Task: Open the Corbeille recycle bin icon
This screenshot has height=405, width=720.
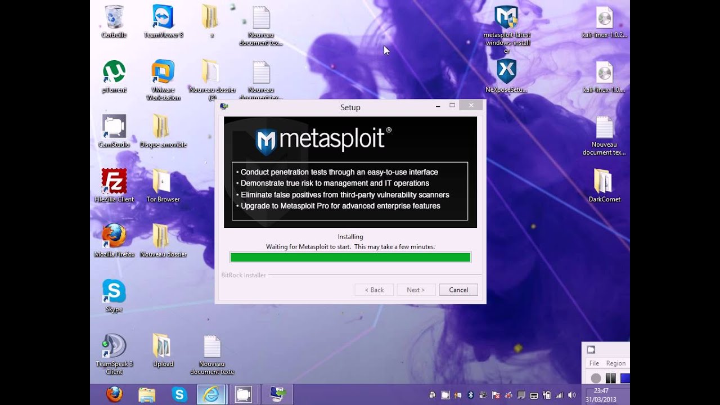Action: coord(114,21)
